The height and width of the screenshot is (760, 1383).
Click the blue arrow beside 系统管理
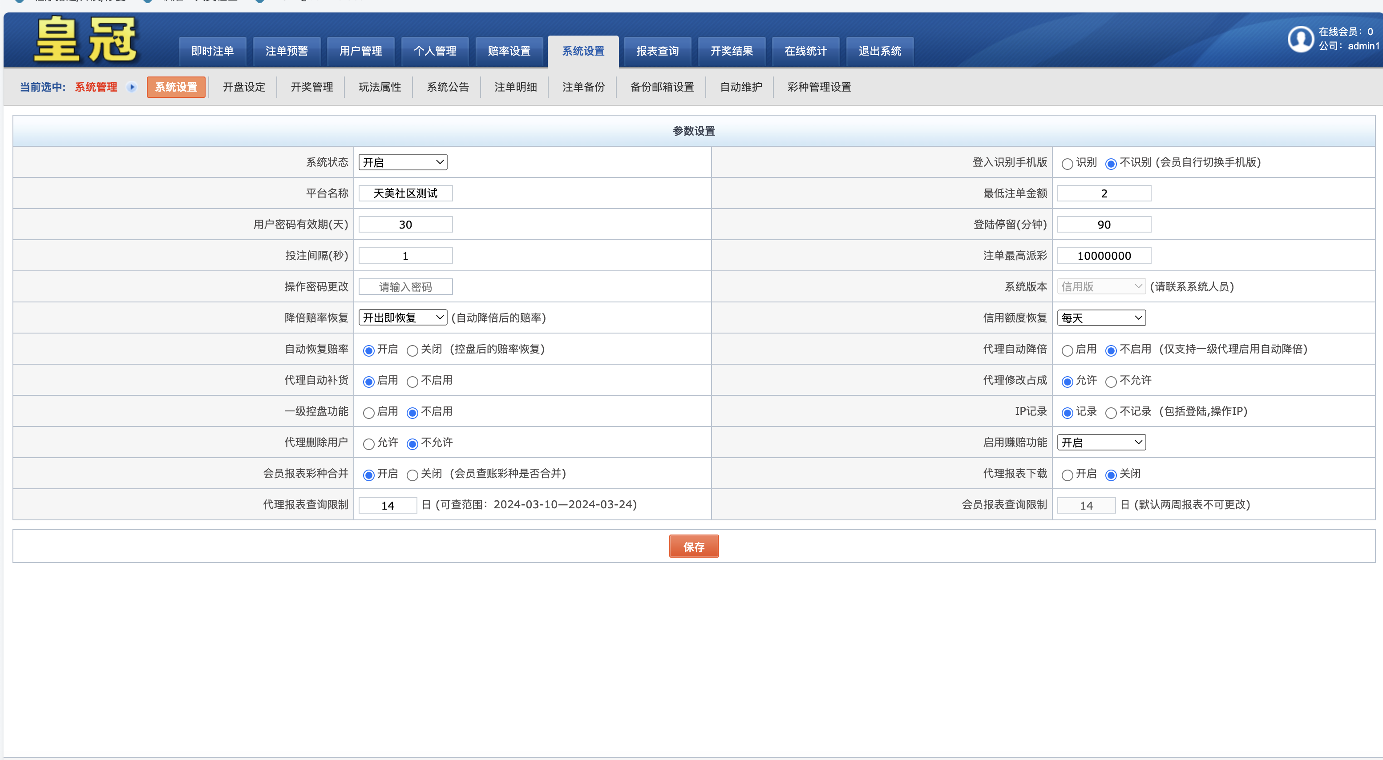pyautogui.click(x=132, y=87)
